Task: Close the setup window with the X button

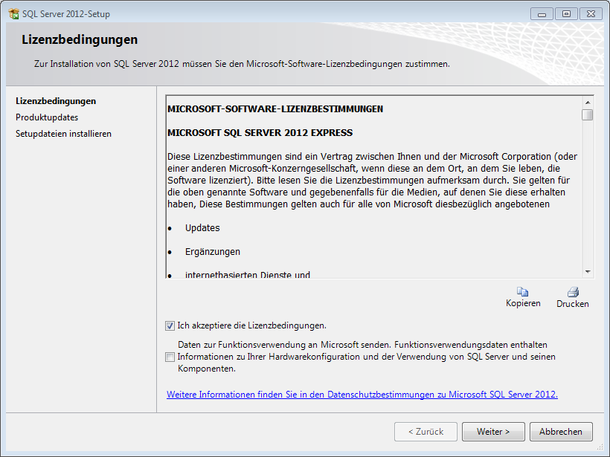Action: point(590,14)
